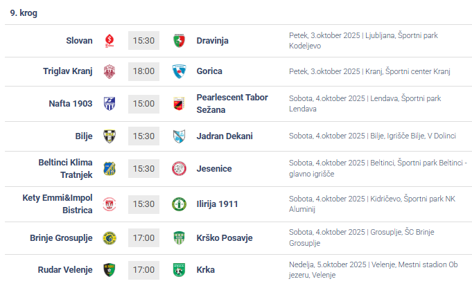Image resolution: width=472 pixels, height=306 pixels.
Task: Open the Beltinci Klima Tratnjek team link
Action: coord(65,168)
